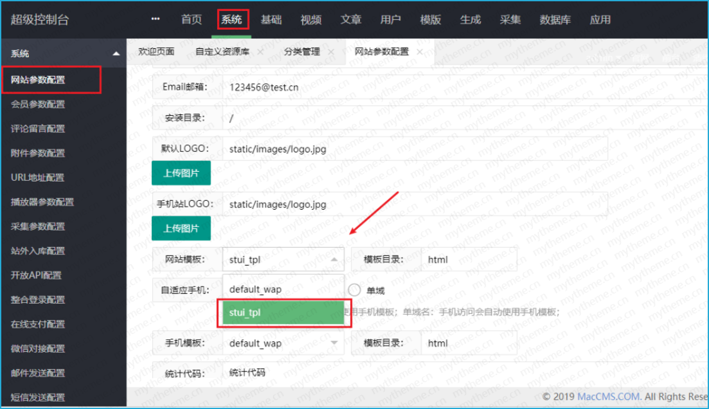The image size is (709, 409).
Task: Select 在线支付配置 in the sidebar
Action: click(38, 324)
